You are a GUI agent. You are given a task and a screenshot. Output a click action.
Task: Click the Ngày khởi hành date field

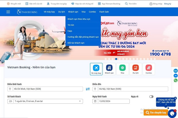pos(111,101)
